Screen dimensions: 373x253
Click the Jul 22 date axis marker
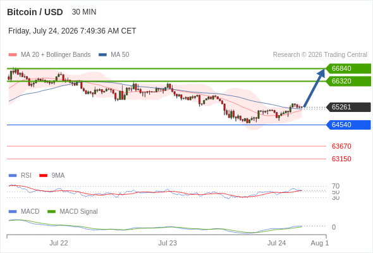[x=59, y=243]
